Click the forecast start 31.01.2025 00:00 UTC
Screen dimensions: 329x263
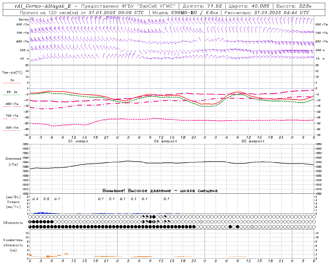coord(116,13)
